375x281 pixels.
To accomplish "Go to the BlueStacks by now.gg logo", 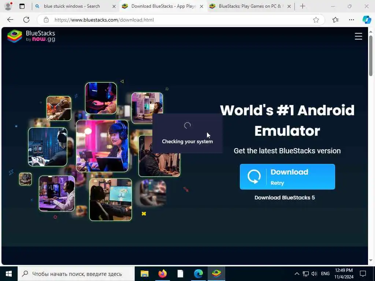I will (x=31, y=36).
